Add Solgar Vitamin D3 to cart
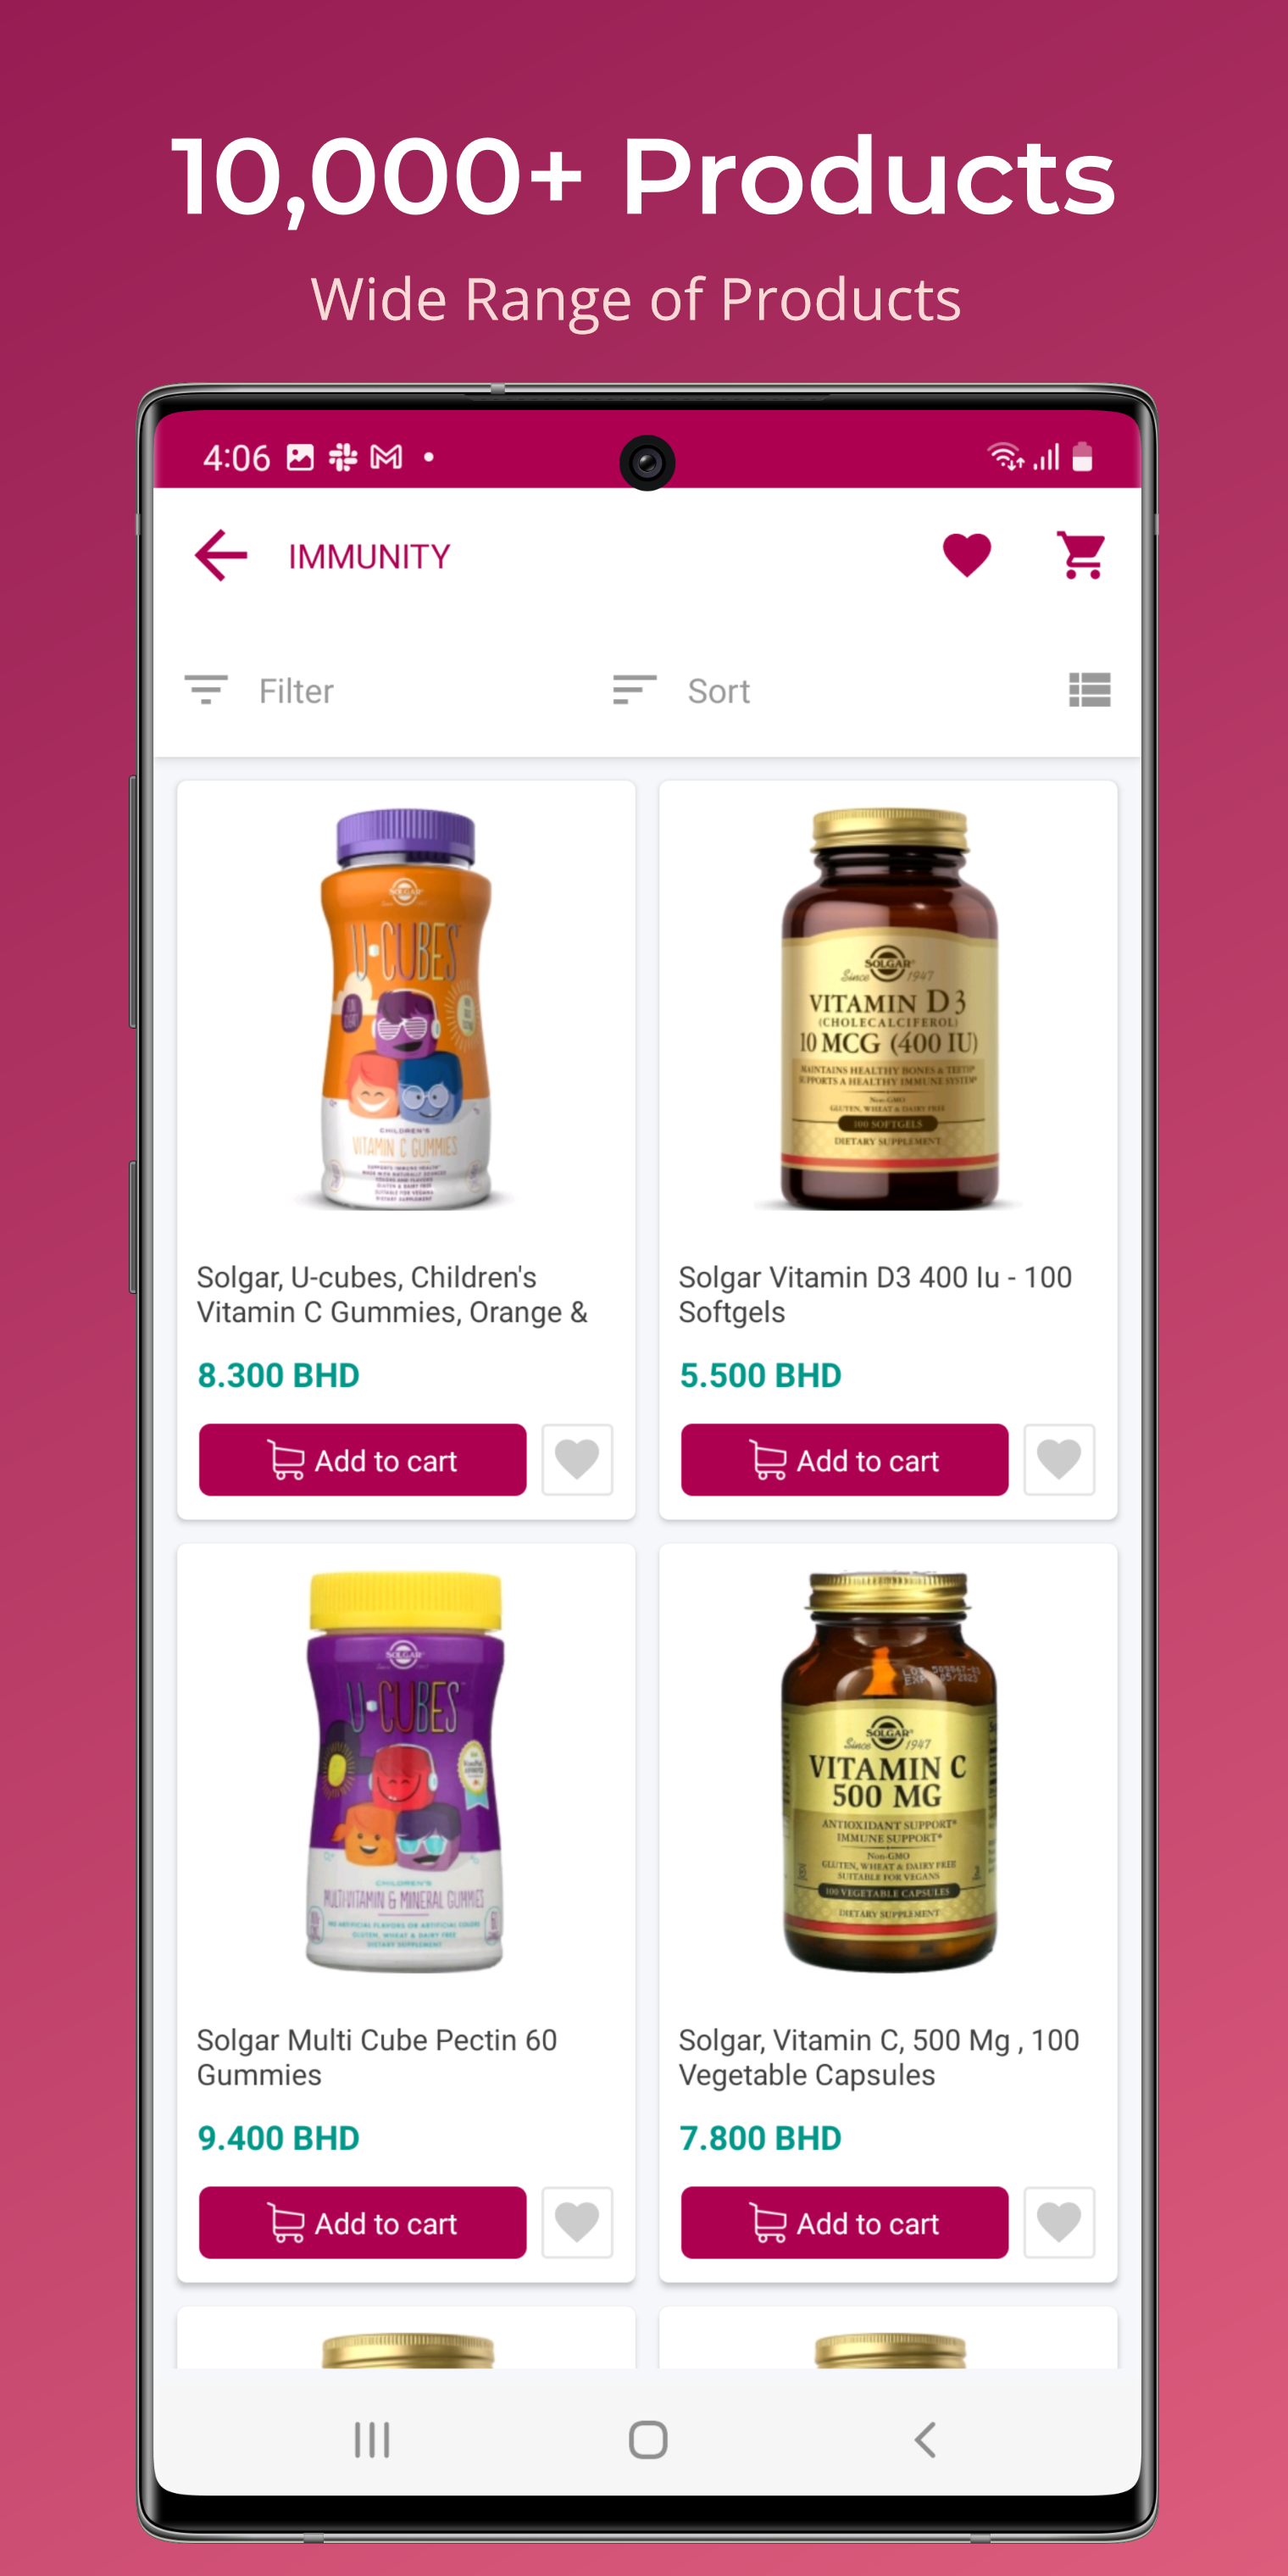Image resolution: width=1288 pixels, height=2576 pixels. coord(844,1460)
